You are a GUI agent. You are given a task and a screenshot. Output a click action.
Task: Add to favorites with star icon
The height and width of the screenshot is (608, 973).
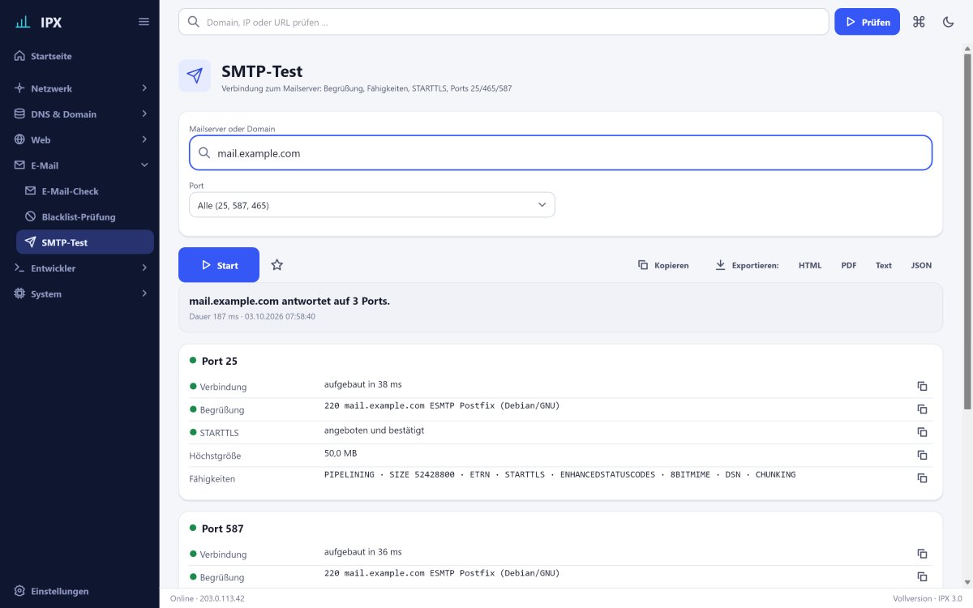tap(277, 265)
